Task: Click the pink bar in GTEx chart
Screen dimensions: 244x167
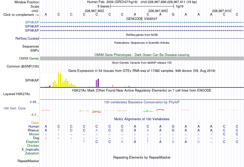Action: coord(113,86)
